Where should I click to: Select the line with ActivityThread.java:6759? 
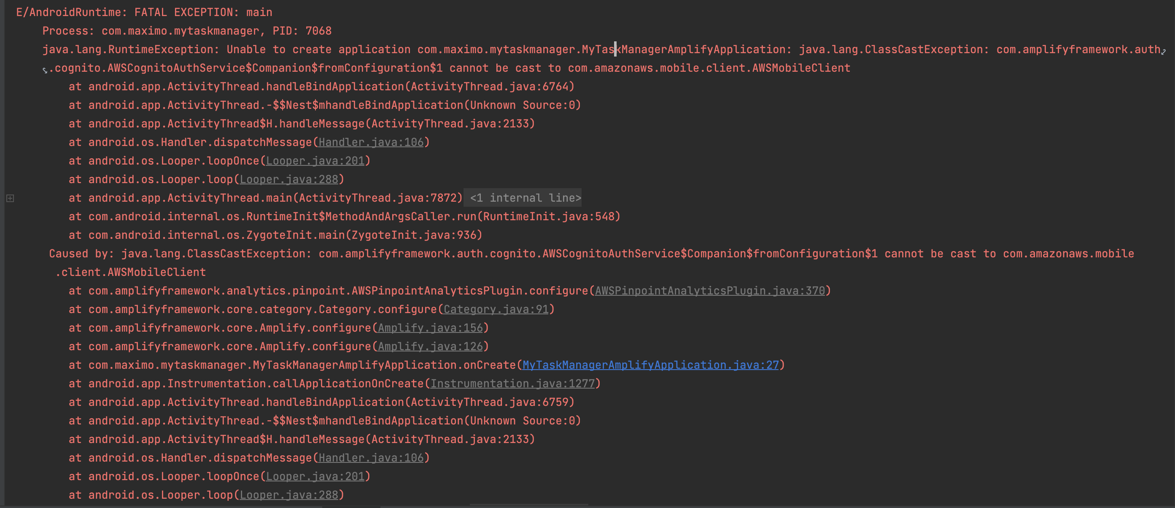(321, 402)
